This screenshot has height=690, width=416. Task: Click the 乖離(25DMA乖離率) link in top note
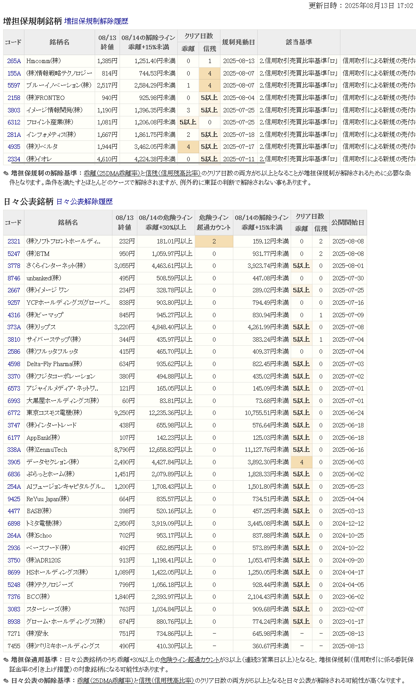point(112,174)
